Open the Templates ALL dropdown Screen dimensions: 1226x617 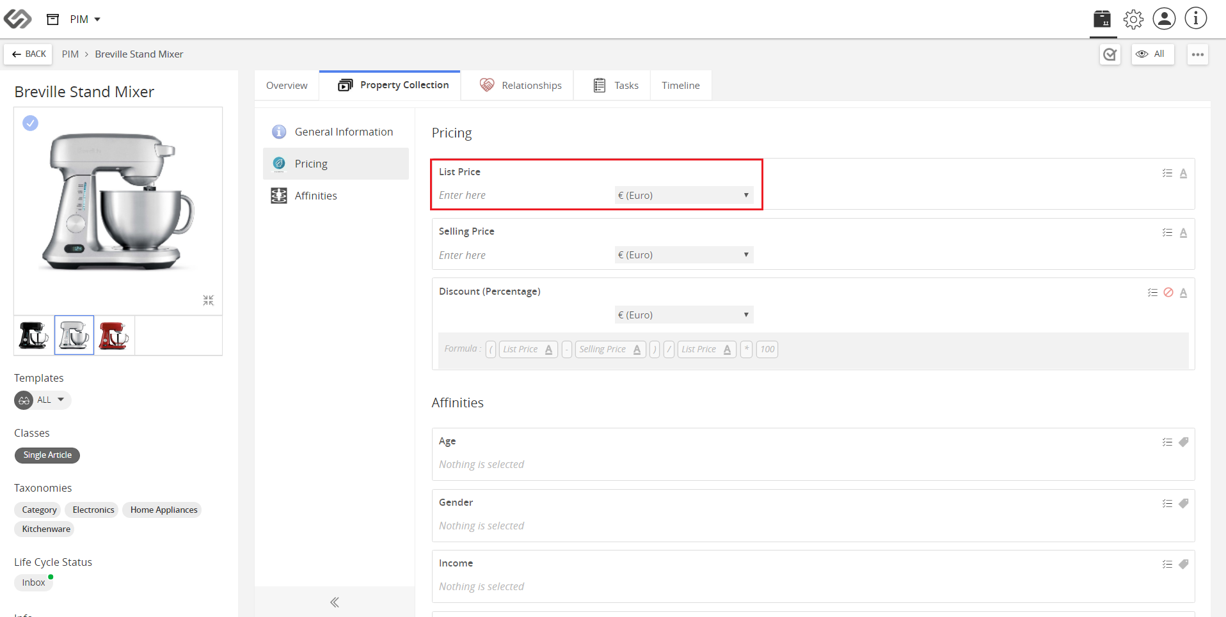(42, 400)
